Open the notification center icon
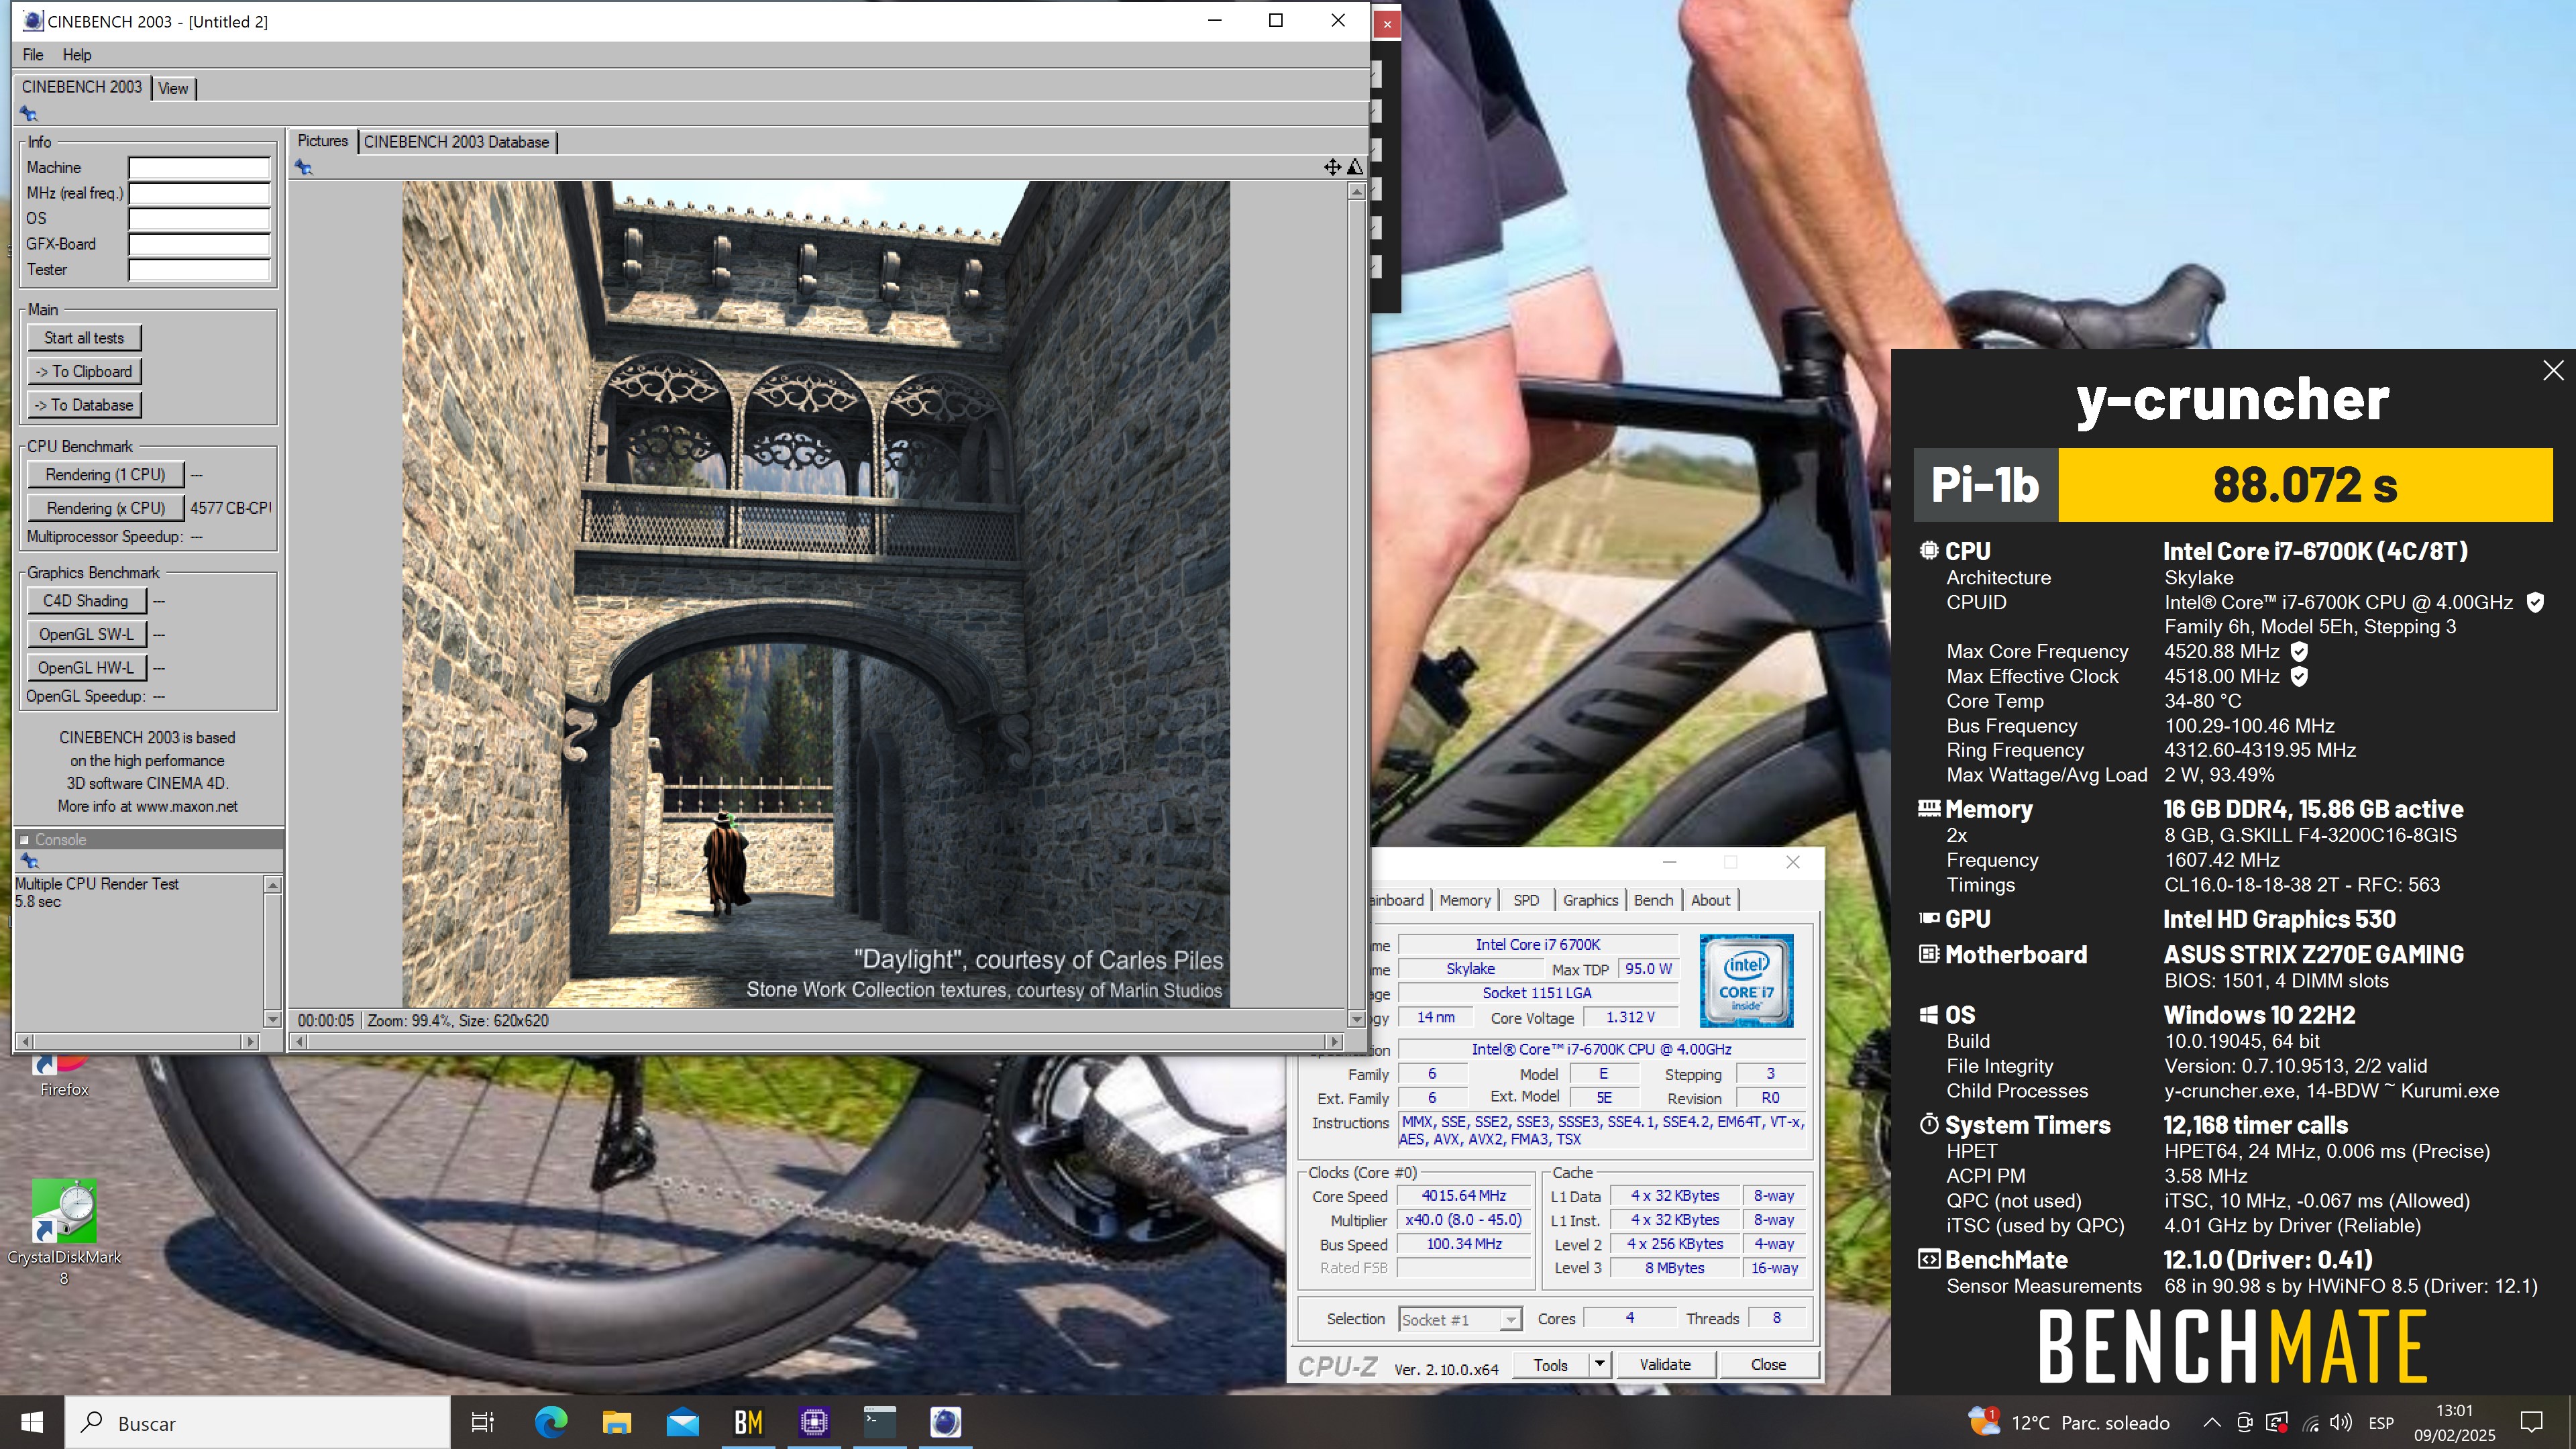The height and width of the screenshot is (1449, 2576). [x=2531, y=1422]
